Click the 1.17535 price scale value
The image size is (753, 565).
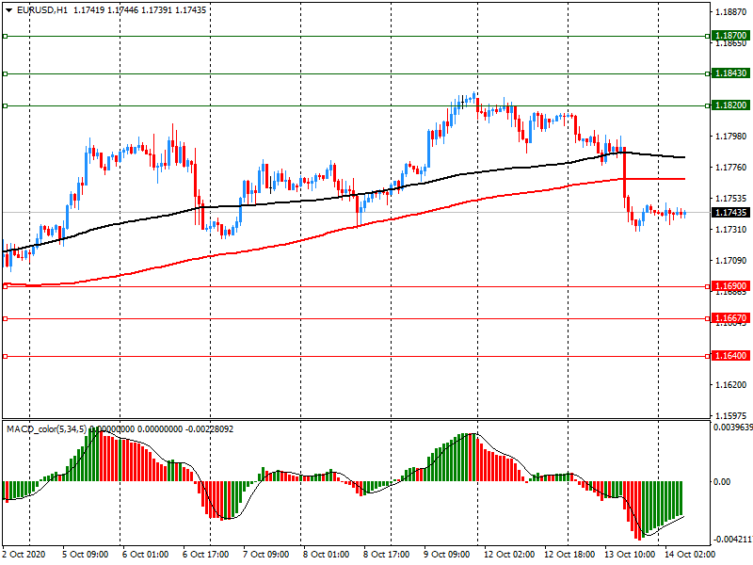pyautogui.click(x=731, y=199)
